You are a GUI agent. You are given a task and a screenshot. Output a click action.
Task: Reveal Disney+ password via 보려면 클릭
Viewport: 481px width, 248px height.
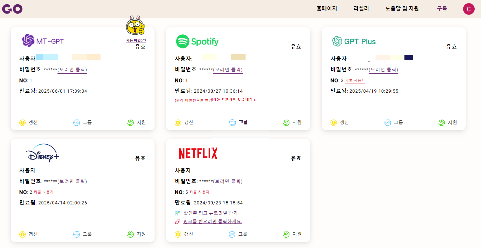[x=72, y=181]
